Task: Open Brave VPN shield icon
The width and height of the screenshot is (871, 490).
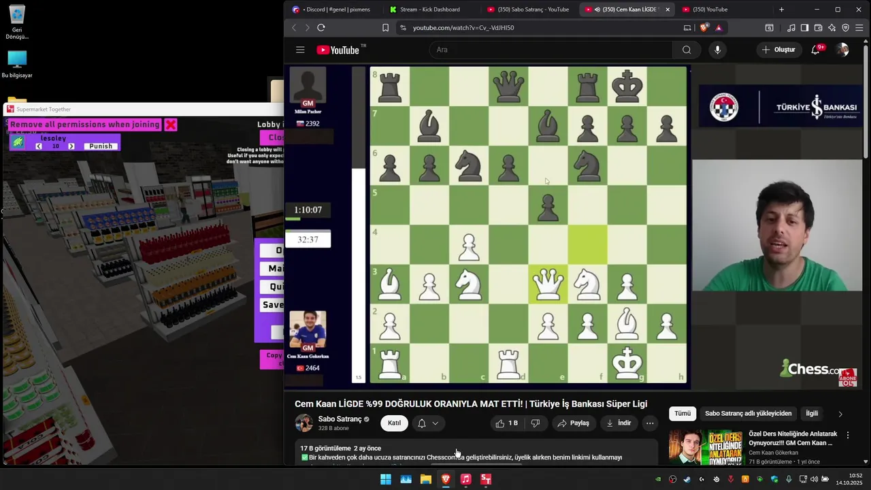Action: click(846, 28)
